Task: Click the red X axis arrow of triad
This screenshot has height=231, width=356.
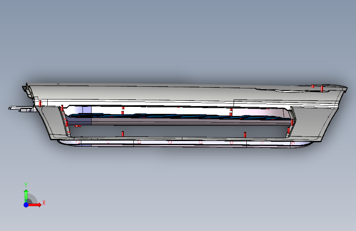Action: pyautogui.click(x=34, y=205)
